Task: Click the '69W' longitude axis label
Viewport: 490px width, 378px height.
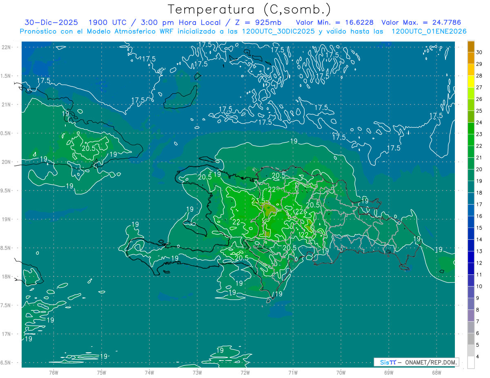Action: [x=388, y=373]
